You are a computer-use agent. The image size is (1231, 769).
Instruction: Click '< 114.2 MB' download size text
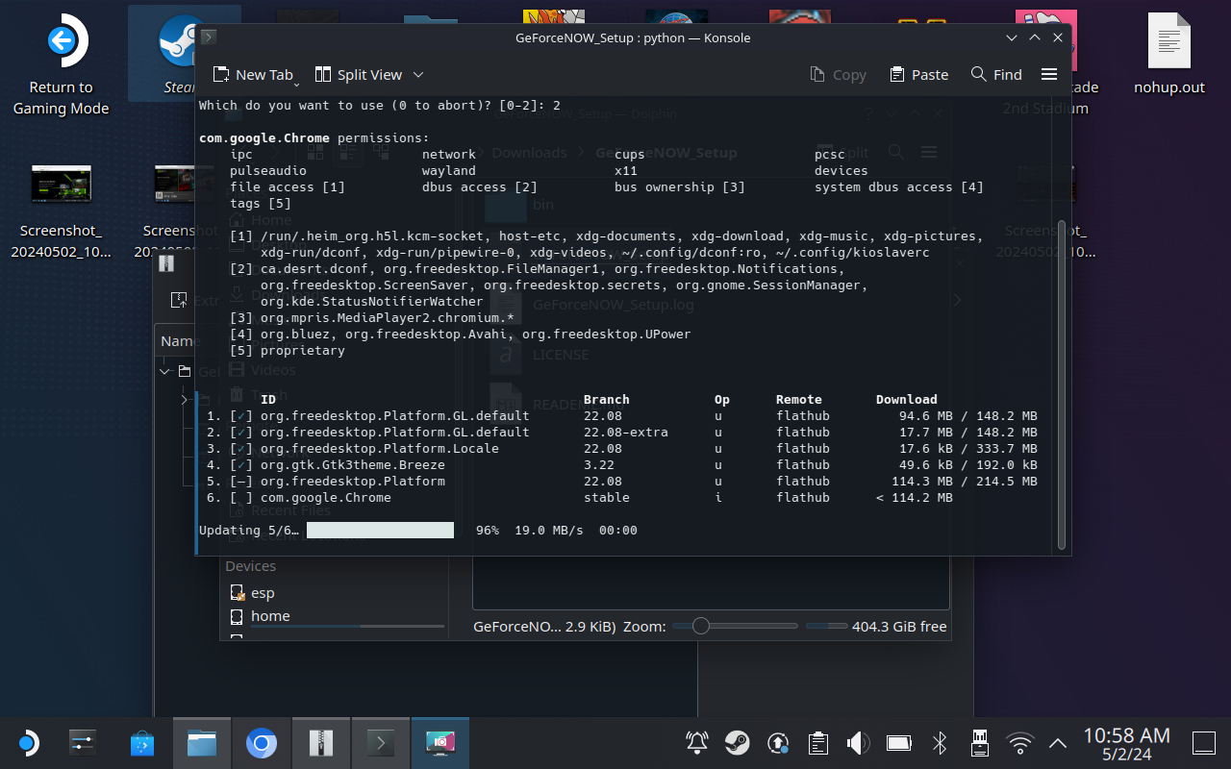pyautogui.click(x=914, y=498)
